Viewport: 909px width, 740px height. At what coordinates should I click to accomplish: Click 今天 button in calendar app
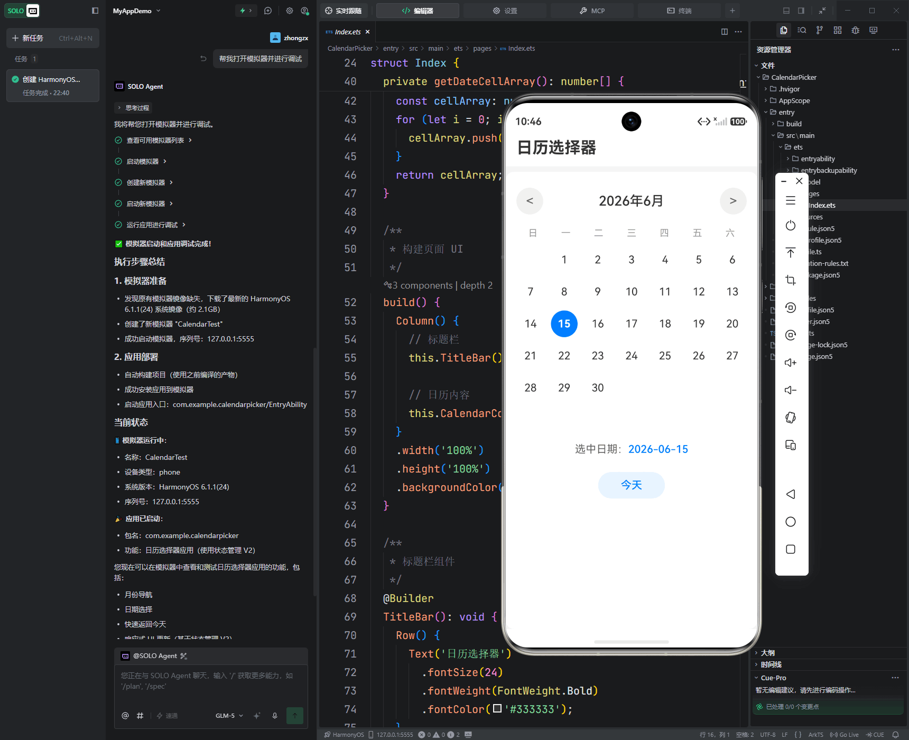[631, 485]
